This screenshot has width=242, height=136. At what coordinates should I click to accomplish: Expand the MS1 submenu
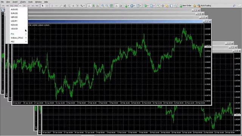19,42
